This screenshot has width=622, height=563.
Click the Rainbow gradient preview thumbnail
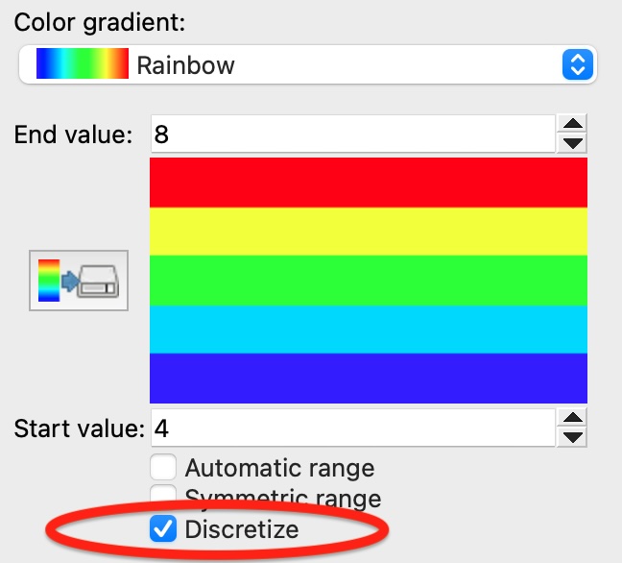pos(82,64)
